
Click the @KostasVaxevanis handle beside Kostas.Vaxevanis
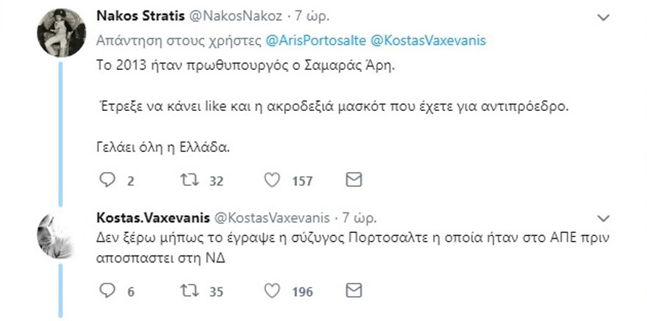click(271, 218)
